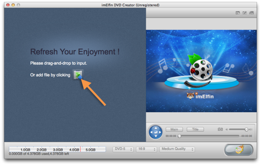Click the elapsed time 00:00:00 label

171,136
